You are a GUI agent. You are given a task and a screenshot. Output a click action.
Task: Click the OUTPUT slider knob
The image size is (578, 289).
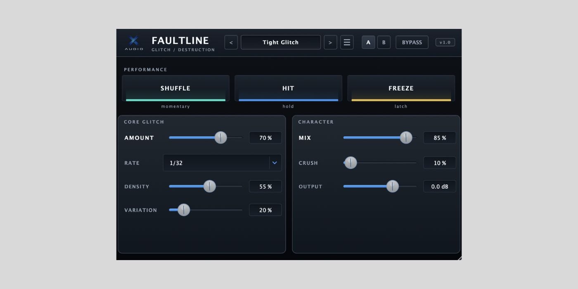(393, 186)
